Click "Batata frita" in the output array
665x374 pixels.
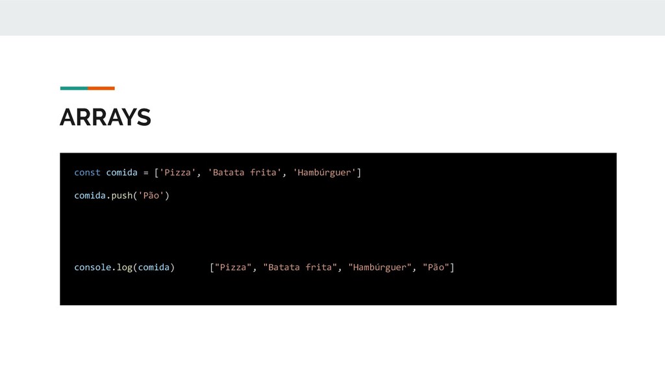[x=300, y=268]
